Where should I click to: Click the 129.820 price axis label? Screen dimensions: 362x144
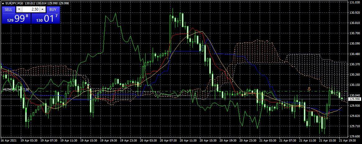point(354,116)
